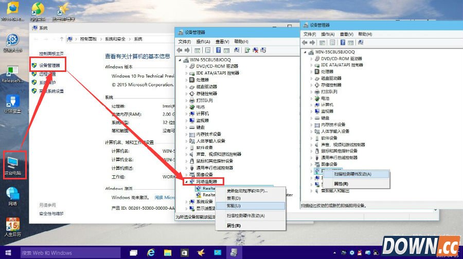463x259 pixels.
Task: Select first Realtek adapter in middle Device Manager
Action: pyautogui.click(x=206, y=188)
